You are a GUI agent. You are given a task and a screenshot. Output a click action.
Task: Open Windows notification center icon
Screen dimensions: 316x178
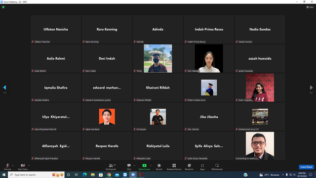tap(311, 175)
